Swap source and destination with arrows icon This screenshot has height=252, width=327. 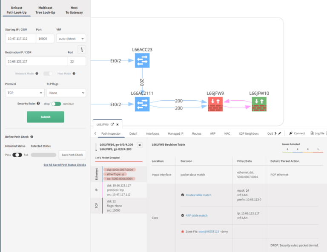coord(82,49)
